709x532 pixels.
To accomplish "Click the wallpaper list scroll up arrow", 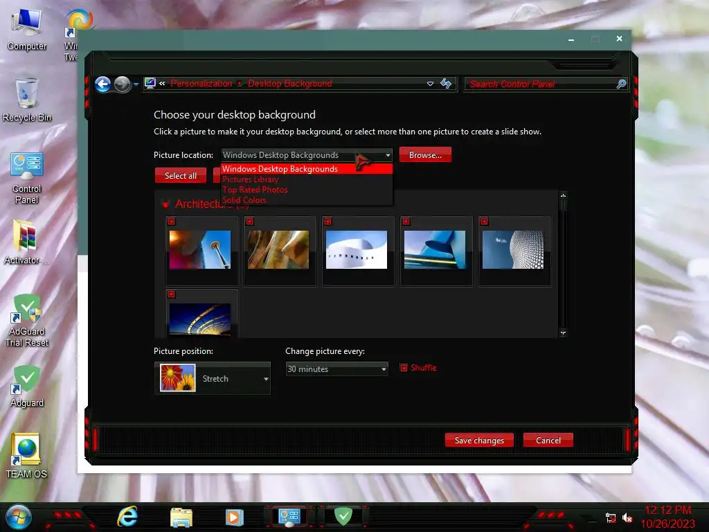I will click(563, 195).
